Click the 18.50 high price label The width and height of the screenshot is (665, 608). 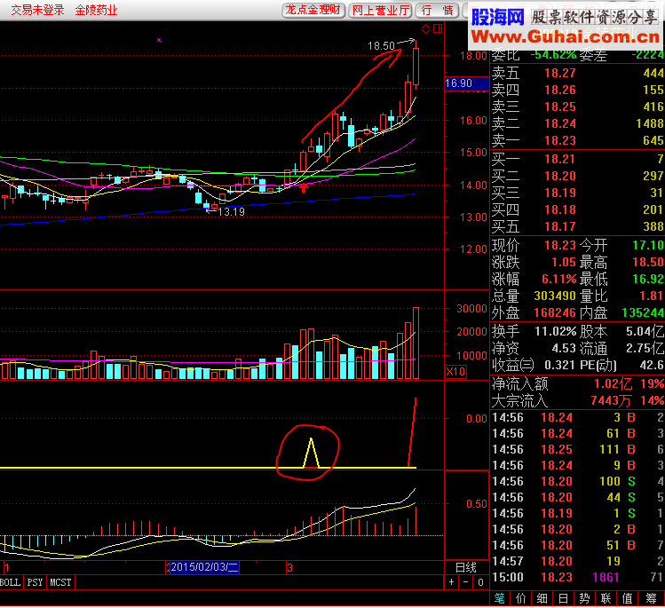point(381,45)
